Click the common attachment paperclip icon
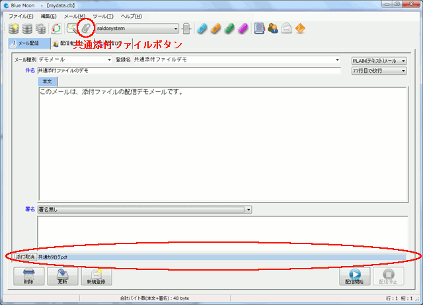 tap(86, 28)
